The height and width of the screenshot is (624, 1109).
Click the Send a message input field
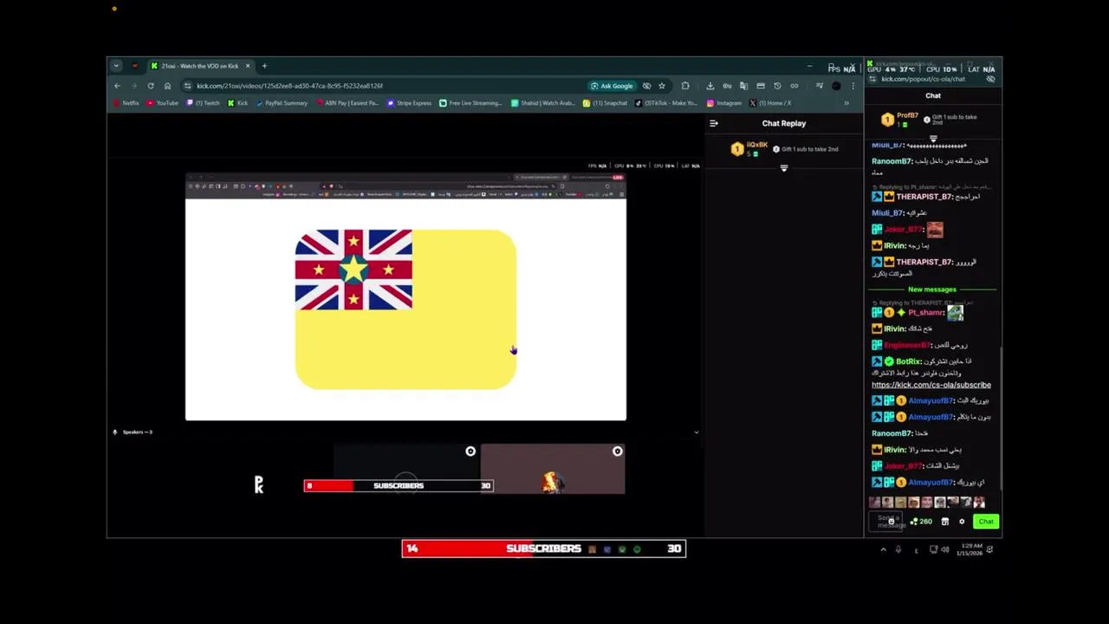pyautogui.click(x=886, y=522)
